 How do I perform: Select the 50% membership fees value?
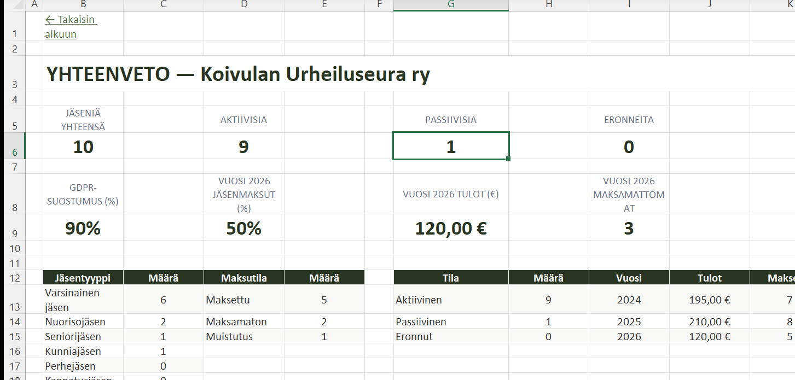[244, 228]
